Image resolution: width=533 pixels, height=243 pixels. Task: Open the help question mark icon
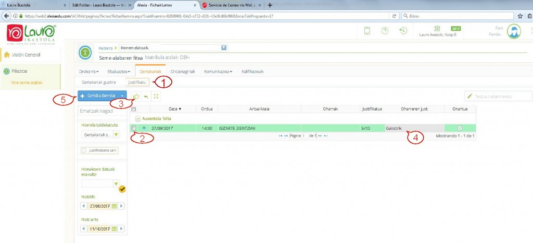point(385,31)
